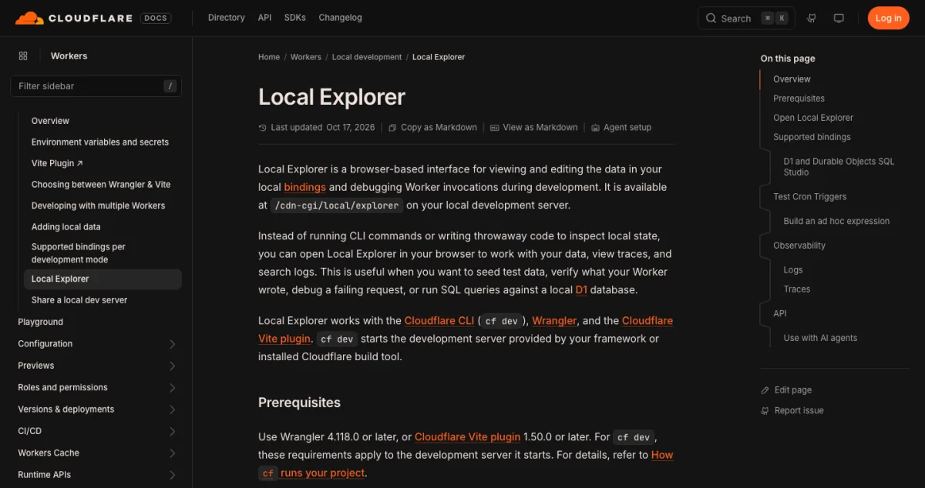Open the API header link

264,18
